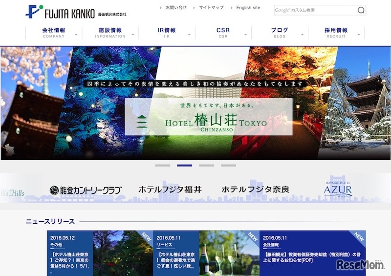Expand the arrow beside 会社情報

pos(76,35)
